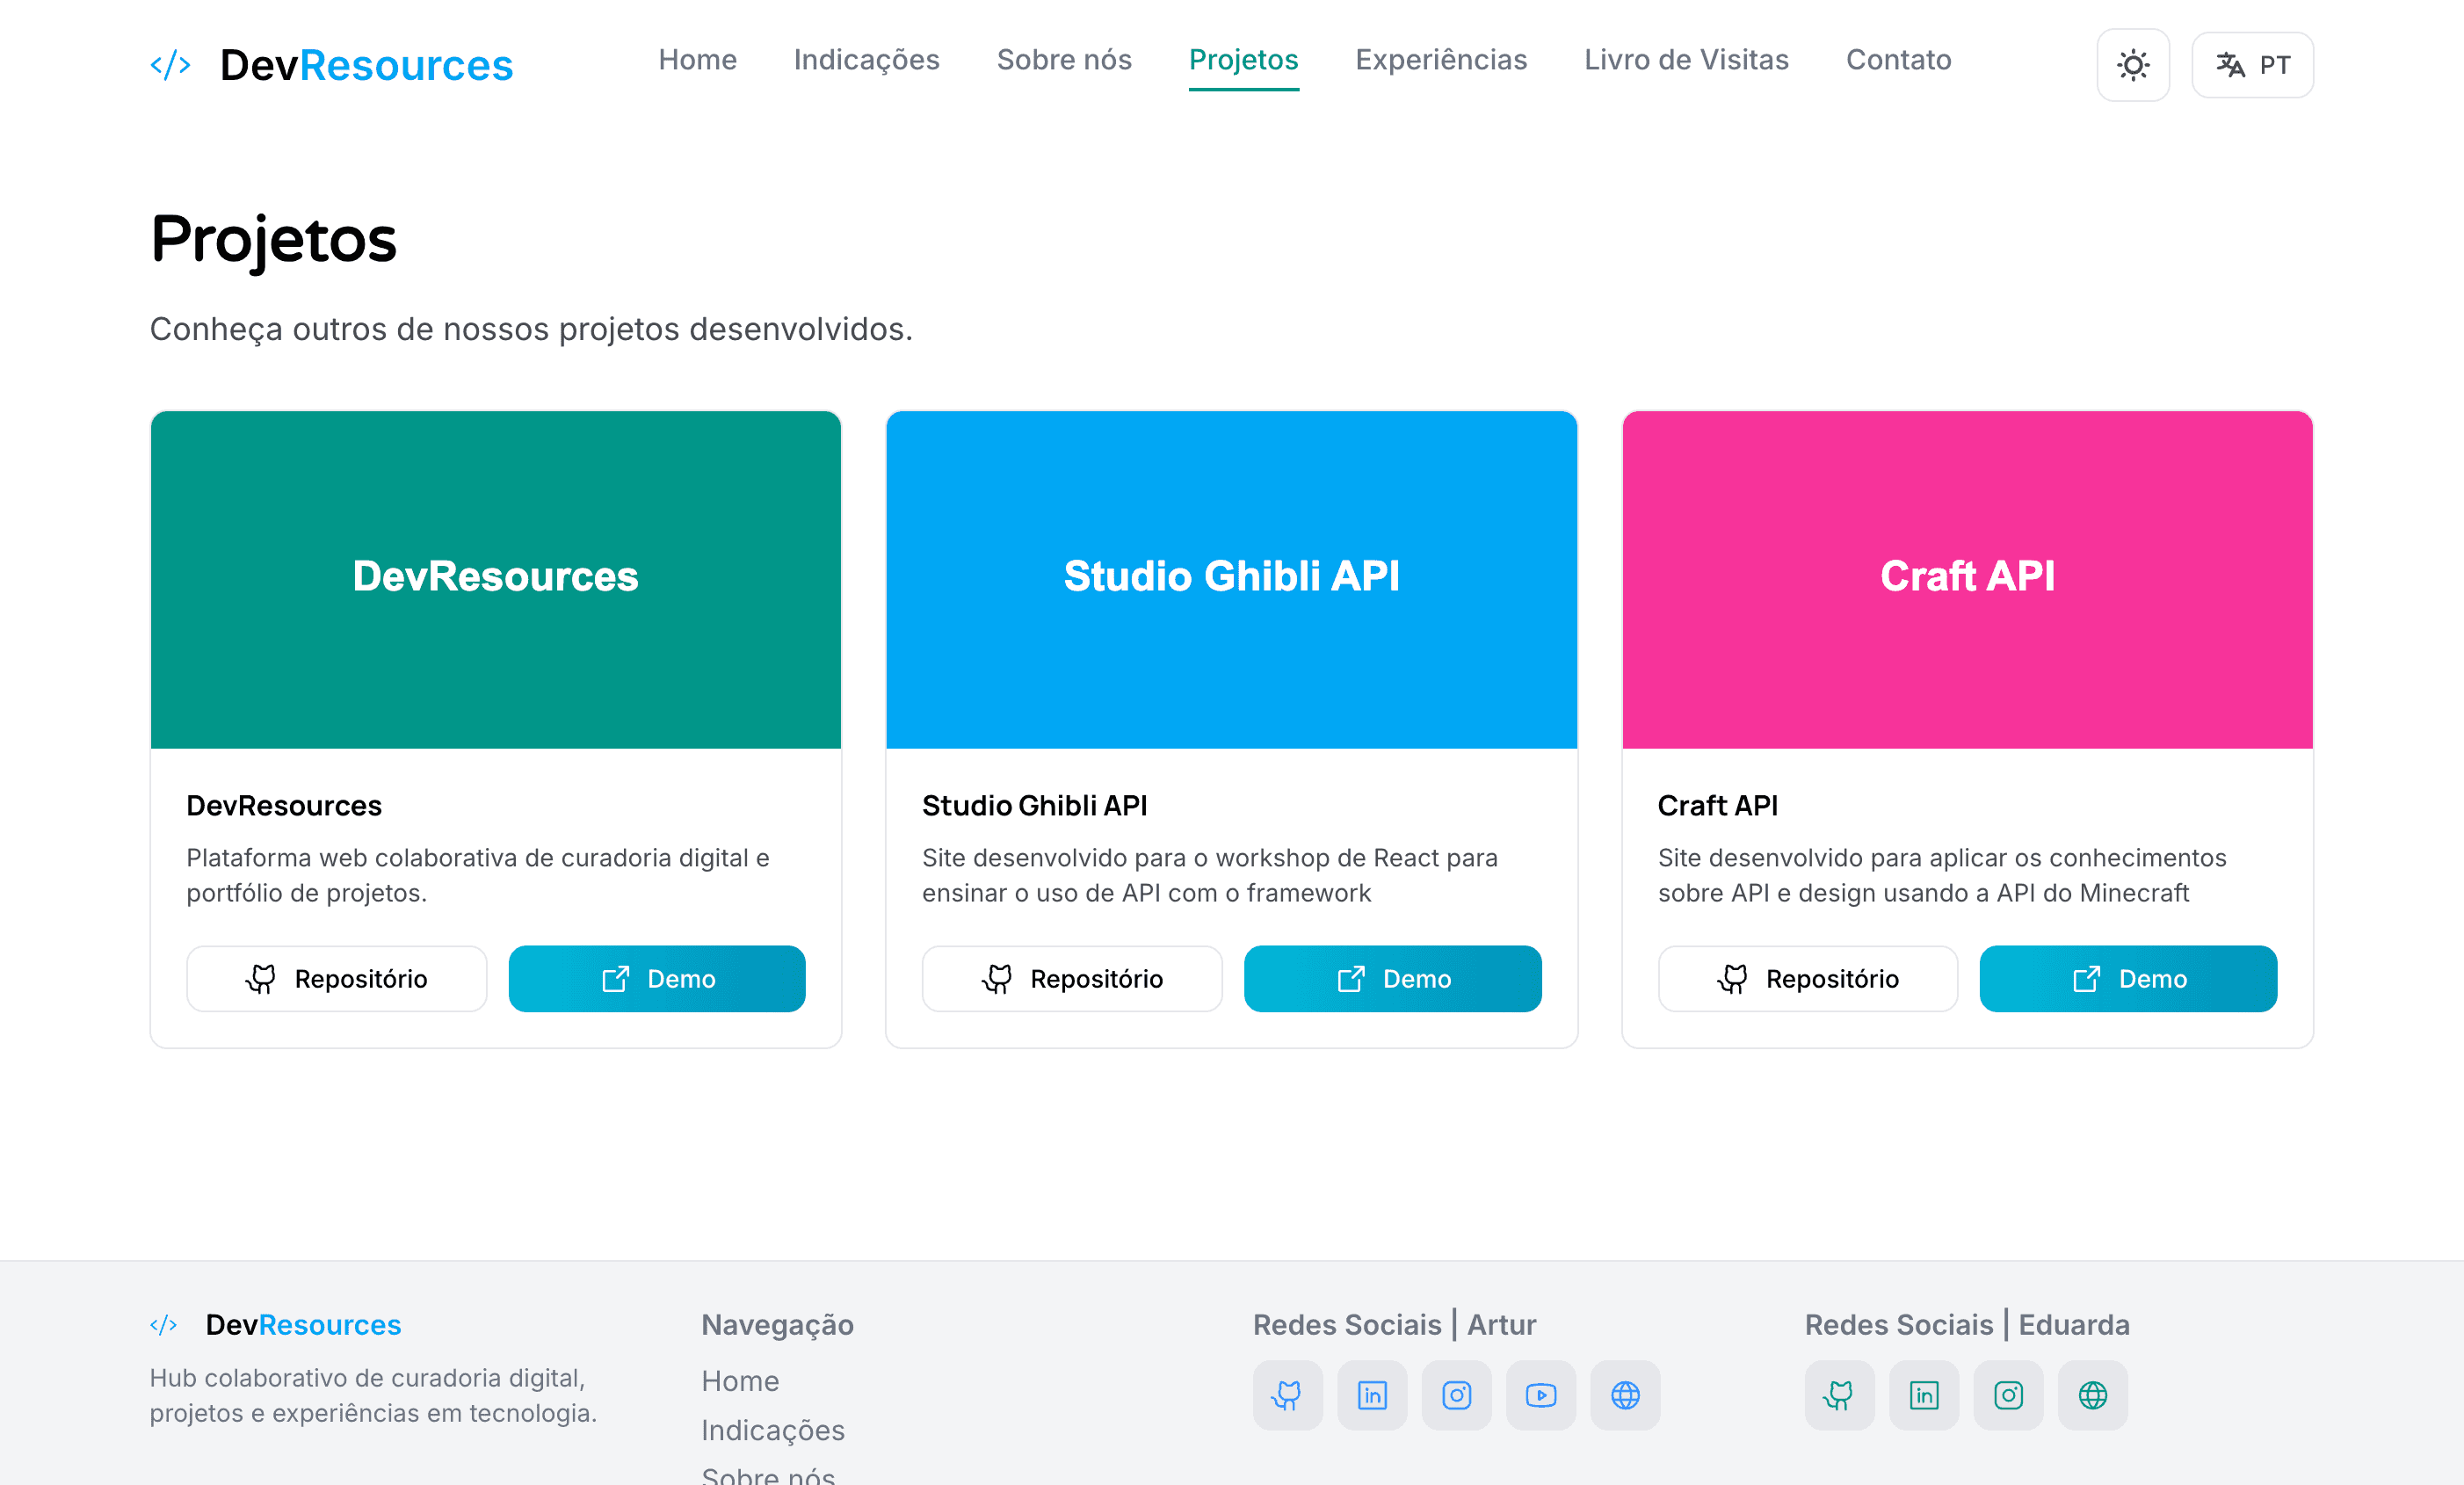
Task: Open Repositório for Studio Ghibli API
Action: 1072,978
